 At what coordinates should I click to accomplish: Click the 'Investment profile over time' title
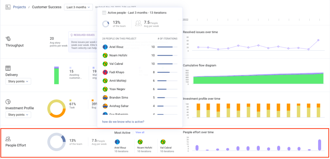click(202, 99)
